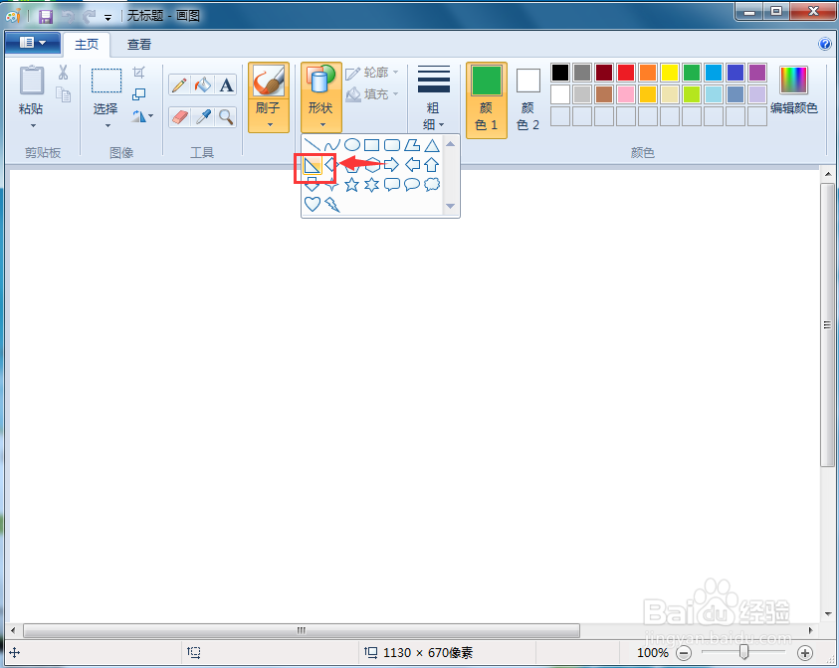
Task: Choose the Rectangle shape
Action: point(371,145)
